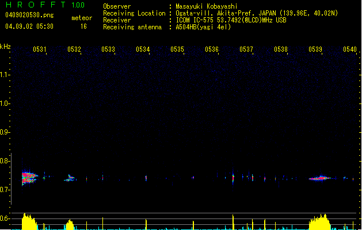
Task: Click the 0.9 kHz frequency label
Action: [x=5, y=132]
